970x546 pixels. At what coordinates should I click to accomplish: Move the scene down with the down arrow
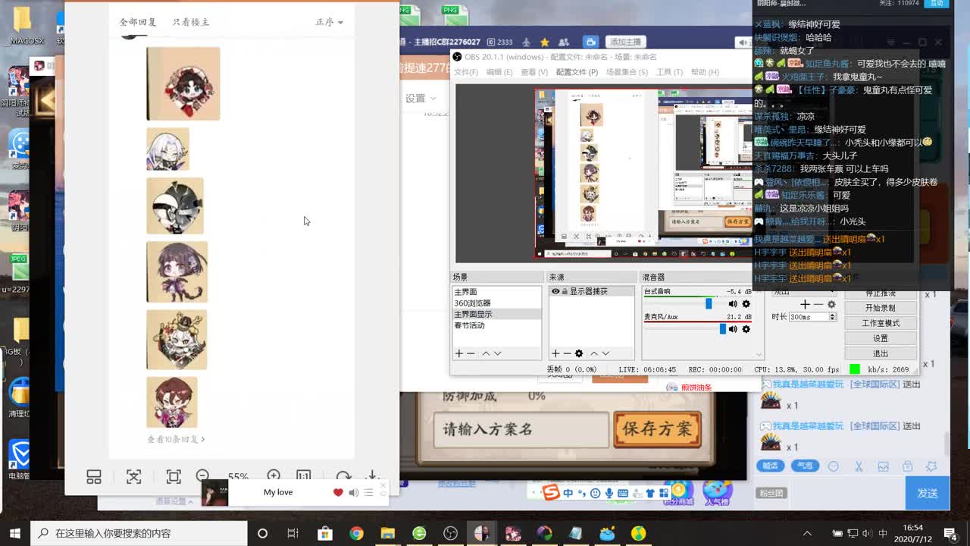click(497, 353)
